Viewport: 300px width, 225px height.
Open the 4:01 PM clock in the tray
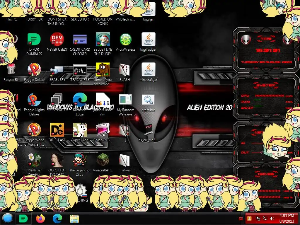point(287,218)
